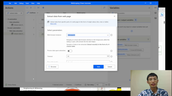This screenshot has width=172, height=96.
Task: Click the Save button
Action: click(x=98, y=67)
